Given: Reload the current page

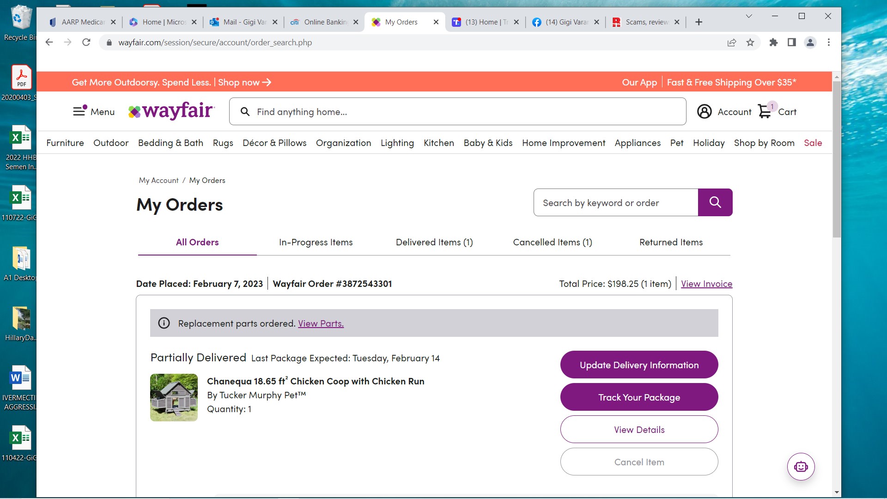Looking at the screenshot, I should tap(86, 43).
